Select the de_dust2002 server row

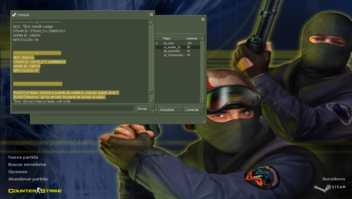coord(177,51)
